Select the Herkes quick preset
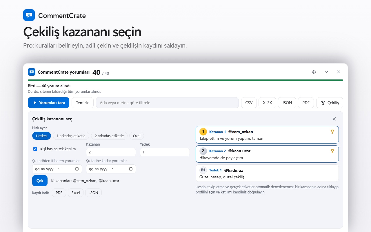The image size is (371, 232). 41,136
